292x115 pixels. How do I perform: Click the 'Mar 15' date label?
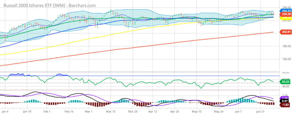pyautogui.click(x=111, y=112)
